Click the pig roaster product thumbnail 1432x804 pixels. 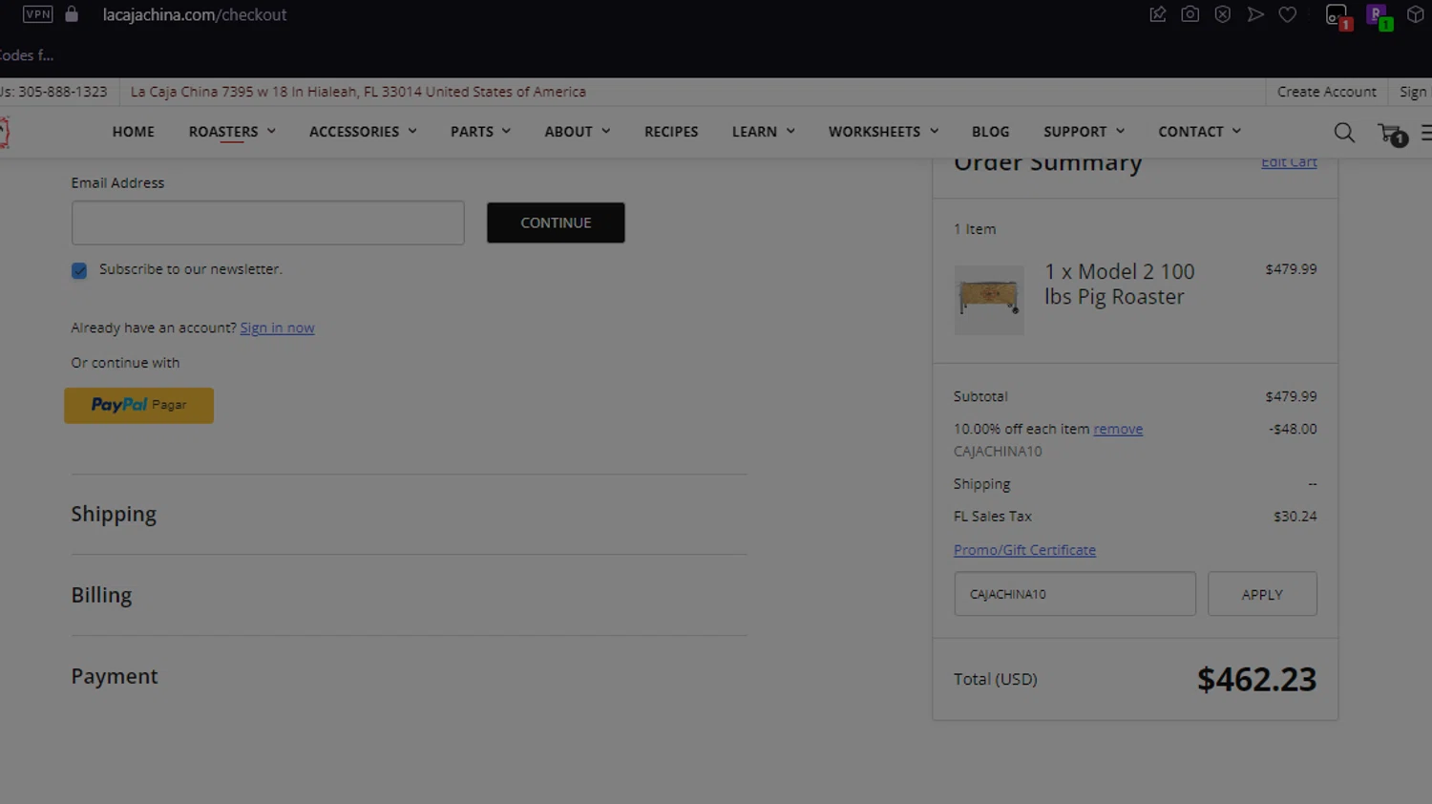click(989, 300)
